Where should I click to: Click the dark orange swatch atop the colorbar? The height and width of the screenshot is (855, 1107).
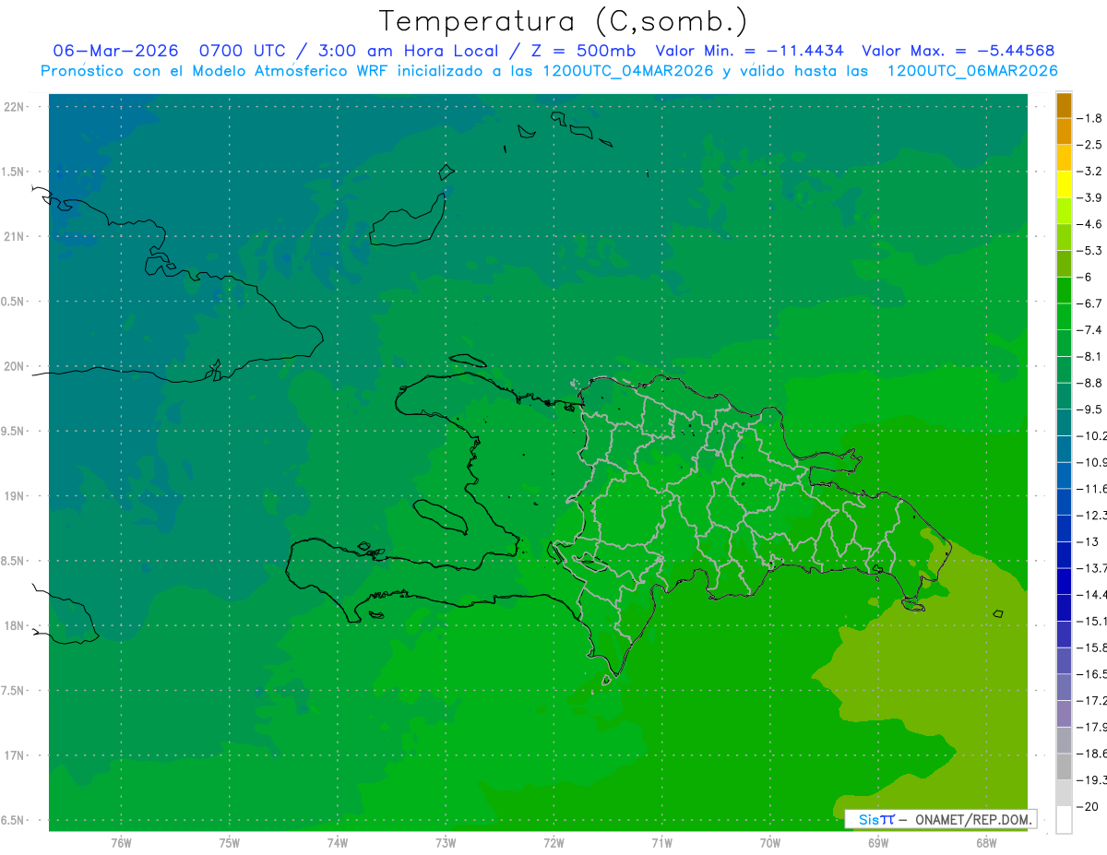click(x=1064, y=105)
